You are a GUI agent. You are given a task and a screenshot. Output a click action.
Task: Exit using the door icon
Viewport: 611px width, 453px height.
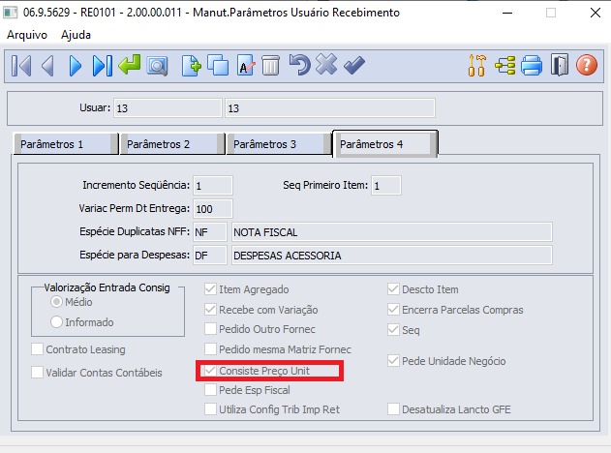pos(560,65)
